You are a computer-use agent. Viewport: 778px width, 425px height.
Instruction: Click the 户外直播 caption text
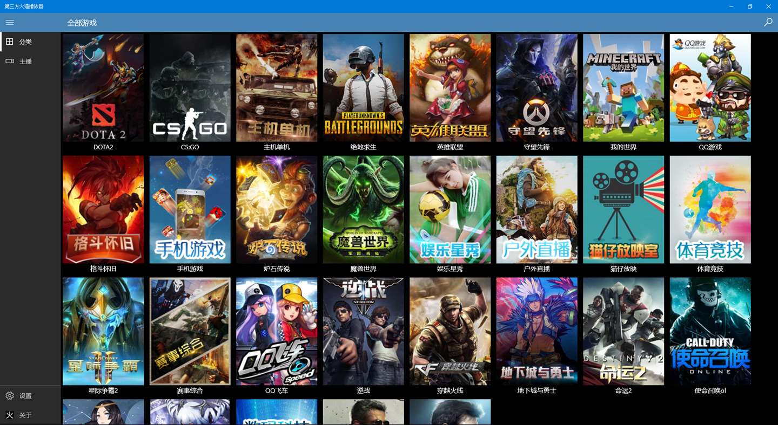[537, 269]
